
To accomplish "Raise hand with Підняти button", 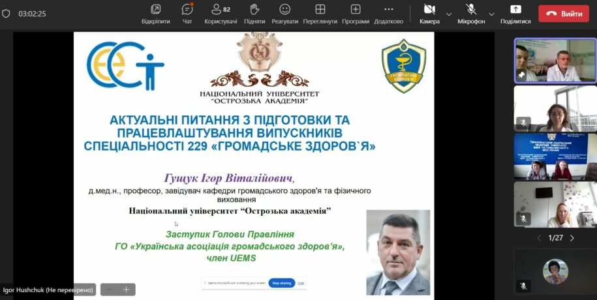I will coord(254,13).
